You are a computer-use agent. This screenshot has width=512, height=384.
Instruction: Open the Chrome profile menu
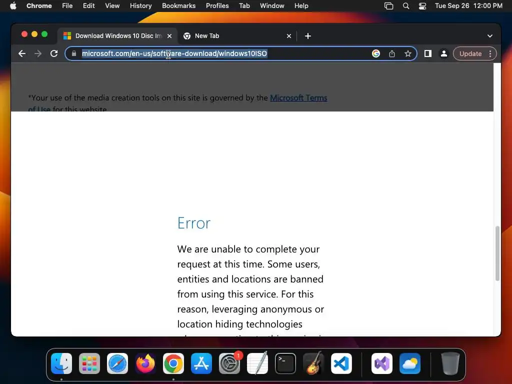(x=444, y=53)
